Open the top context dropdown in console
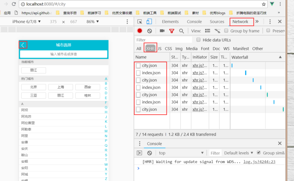This screenshot has height=181, width=294. point(181,153)
